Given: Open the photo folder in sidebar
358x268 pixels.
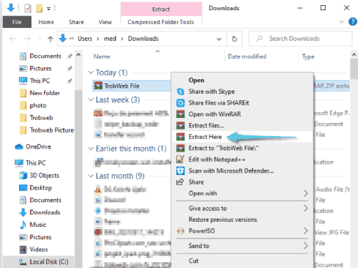Looking at the screenshot, I should coord(38,105).
